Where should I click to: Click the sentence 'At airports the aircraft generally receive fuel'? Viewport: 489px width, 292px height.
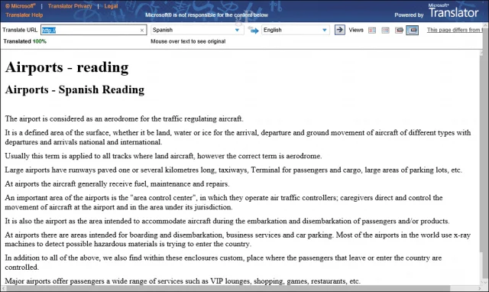coord(117,184)
